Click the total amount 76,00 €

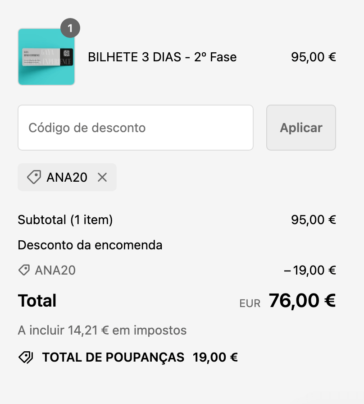302,300
